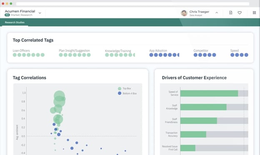
Task: Click the Speed of Service bar
Action: [x=209, y=93]
